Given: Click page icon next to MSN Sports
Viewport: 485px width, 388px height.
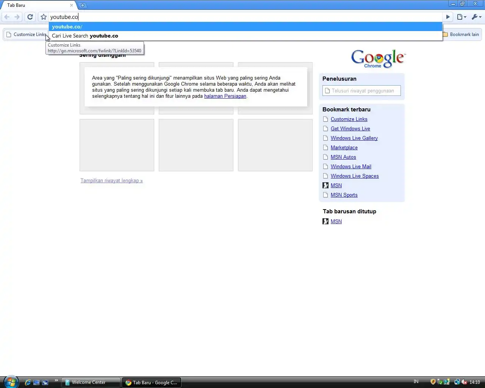Looking at the screenshot, I should tap(325, 195).
